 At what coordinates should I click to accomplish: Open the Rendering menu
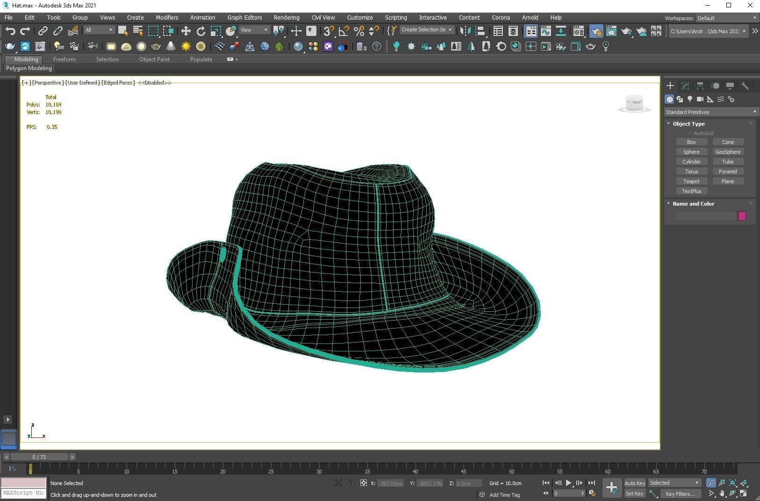click(x=287, y=18)
